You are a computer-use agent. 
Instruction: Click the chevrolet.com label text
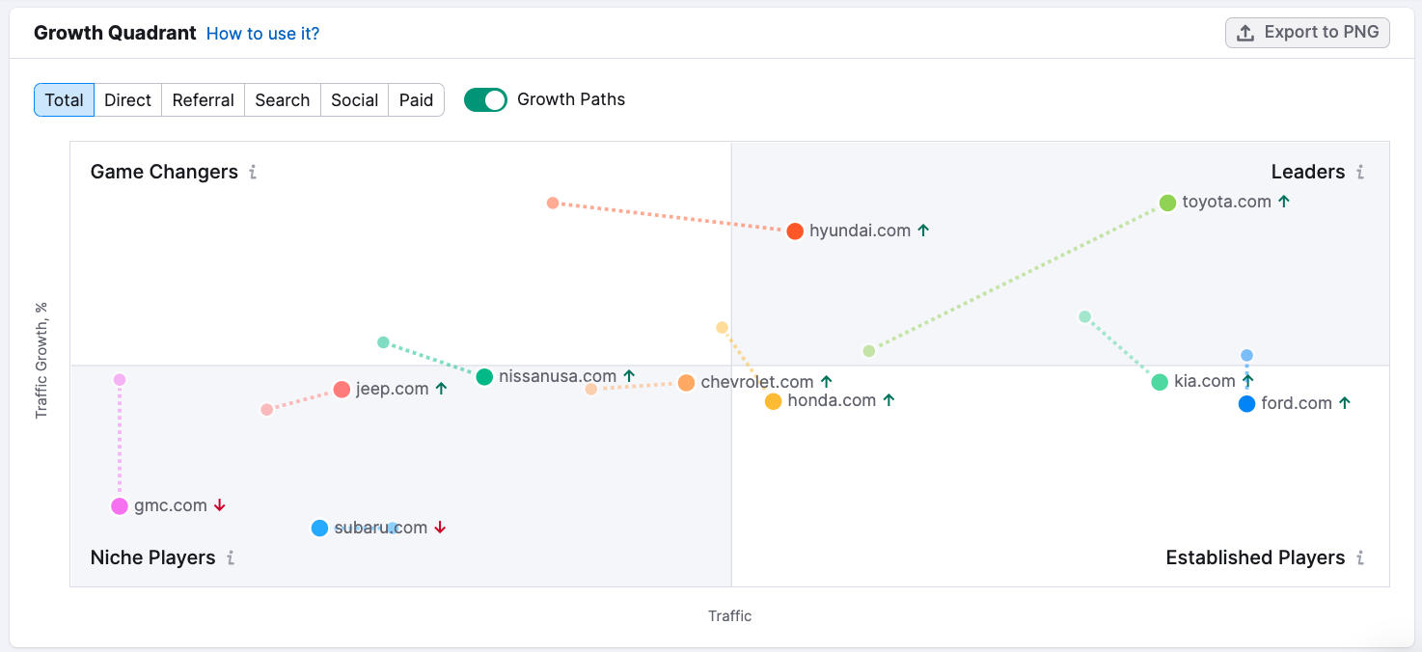(757, 382)
